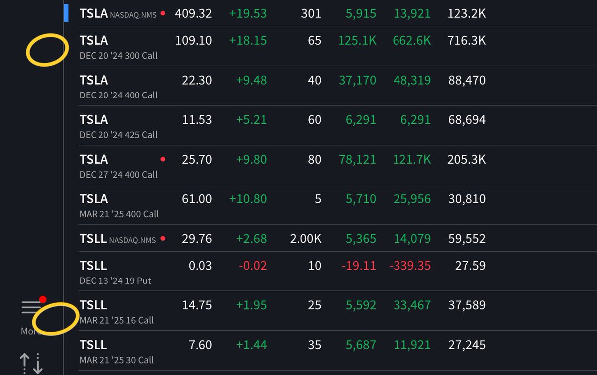
Task: Click the value 662.6K
Action: 412,40
